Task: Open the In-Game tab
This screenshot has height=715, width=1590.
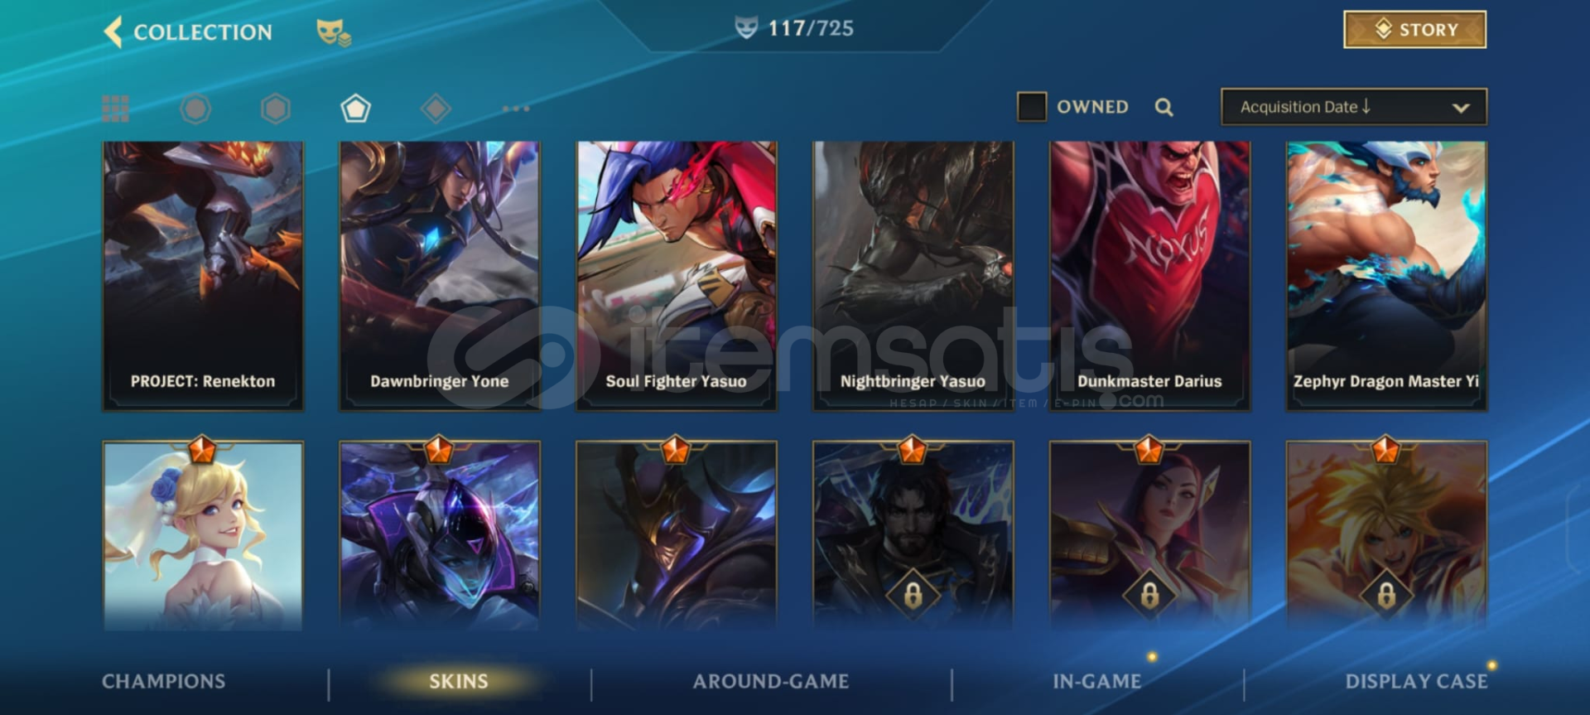Action: tap(1096, 681)
